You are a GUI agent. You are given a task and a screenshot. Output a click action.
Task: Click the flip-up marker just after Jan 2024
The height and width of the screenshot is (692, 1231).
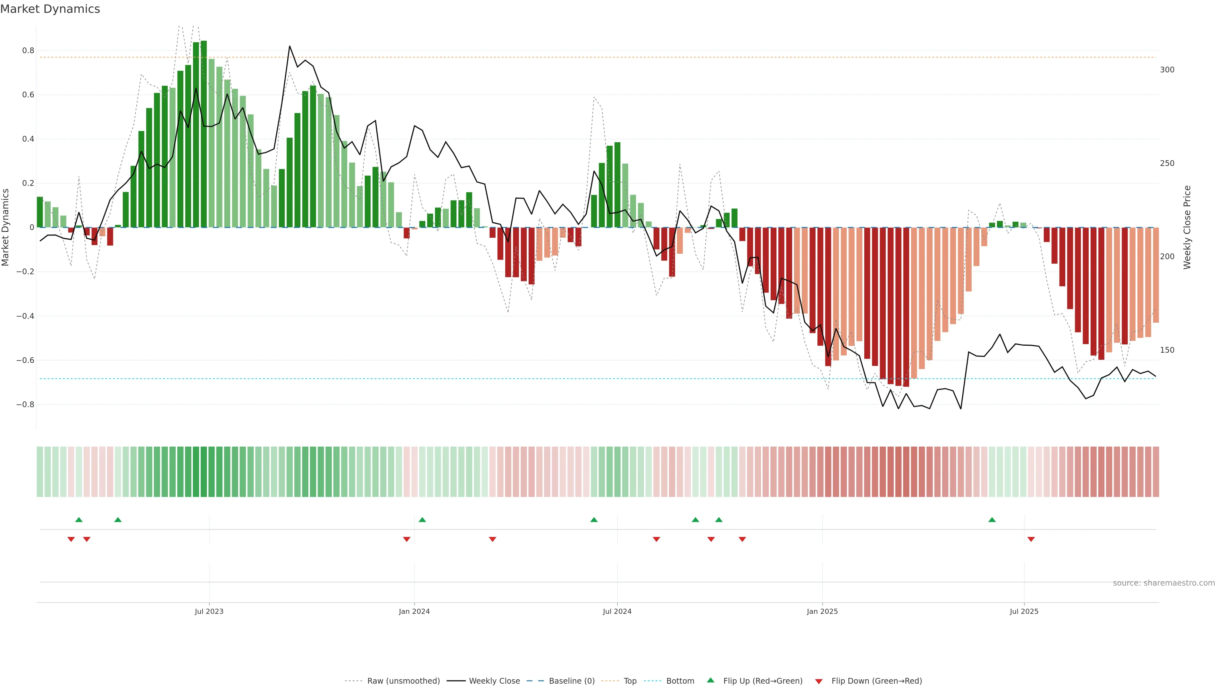(422, 520)
